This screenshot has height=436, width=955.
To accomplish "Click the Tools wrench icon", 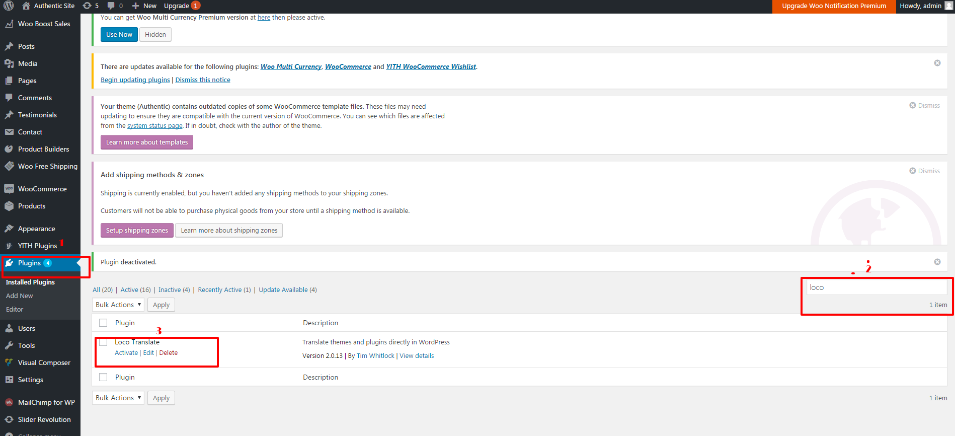I will pos(9,345).
